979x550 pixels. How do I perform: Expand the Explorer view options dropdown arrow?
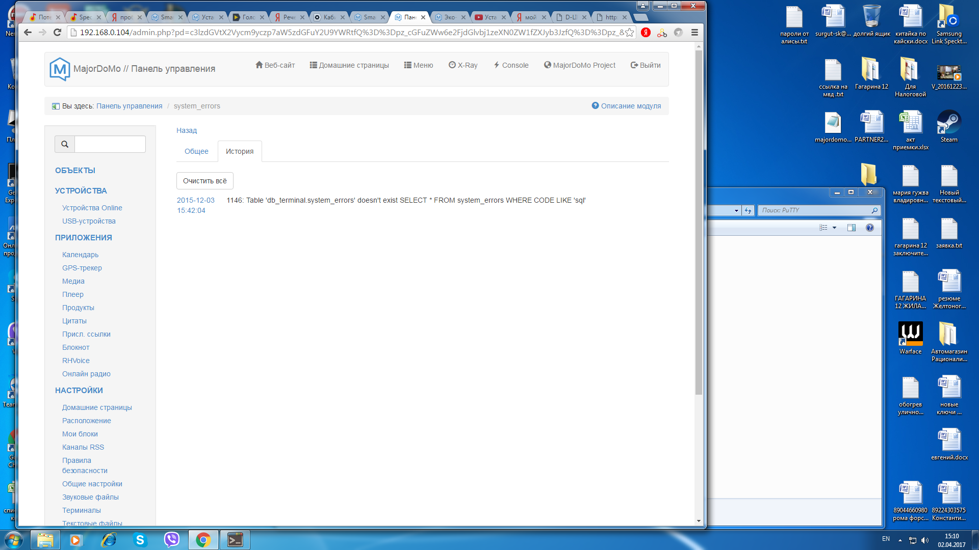(x=835, y=228)
